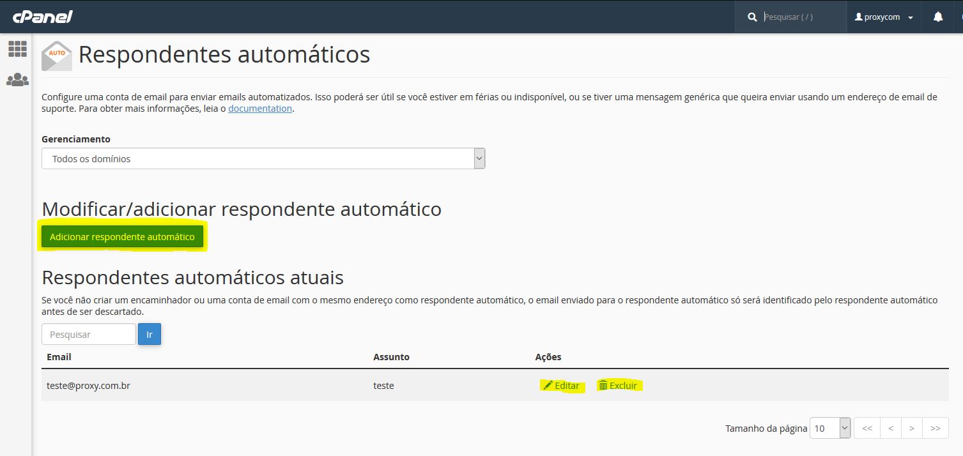
Task: Click the search magnifier icon
Action: point(752,17)
